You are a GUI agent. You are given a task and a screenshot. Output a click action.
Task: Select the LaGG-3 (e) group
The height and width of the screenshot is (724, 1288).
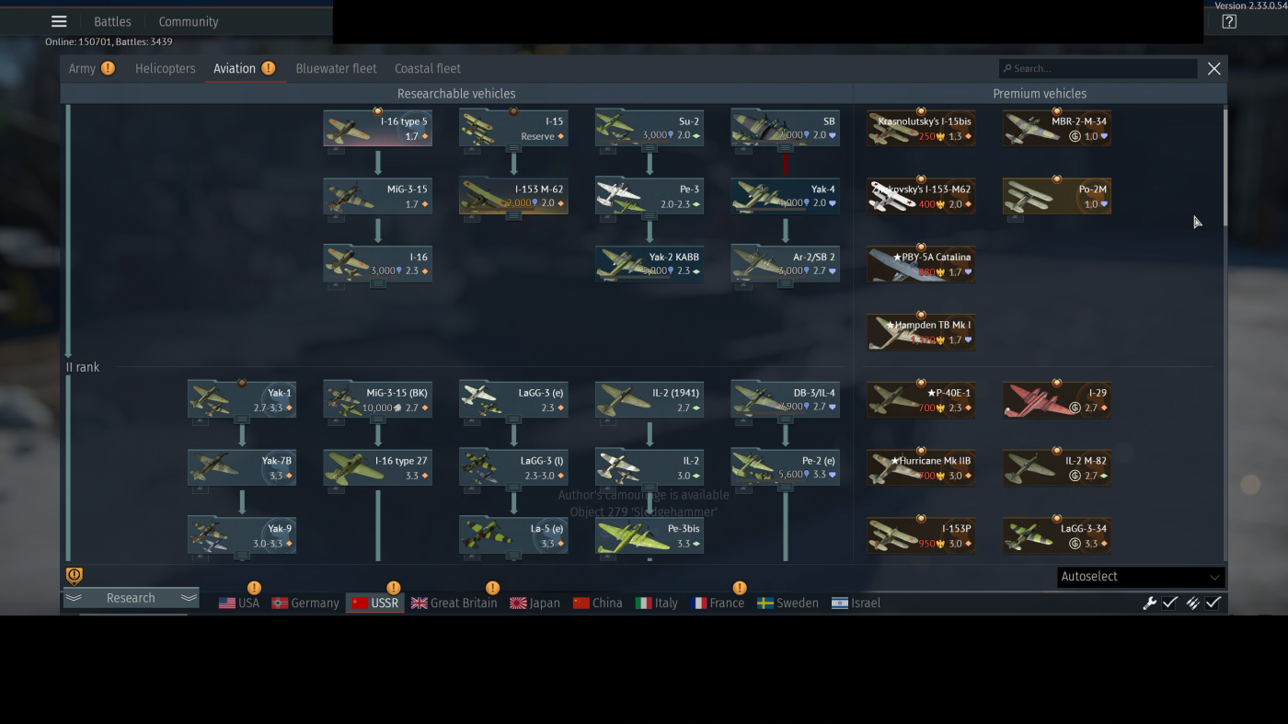(x=513, y=400)
